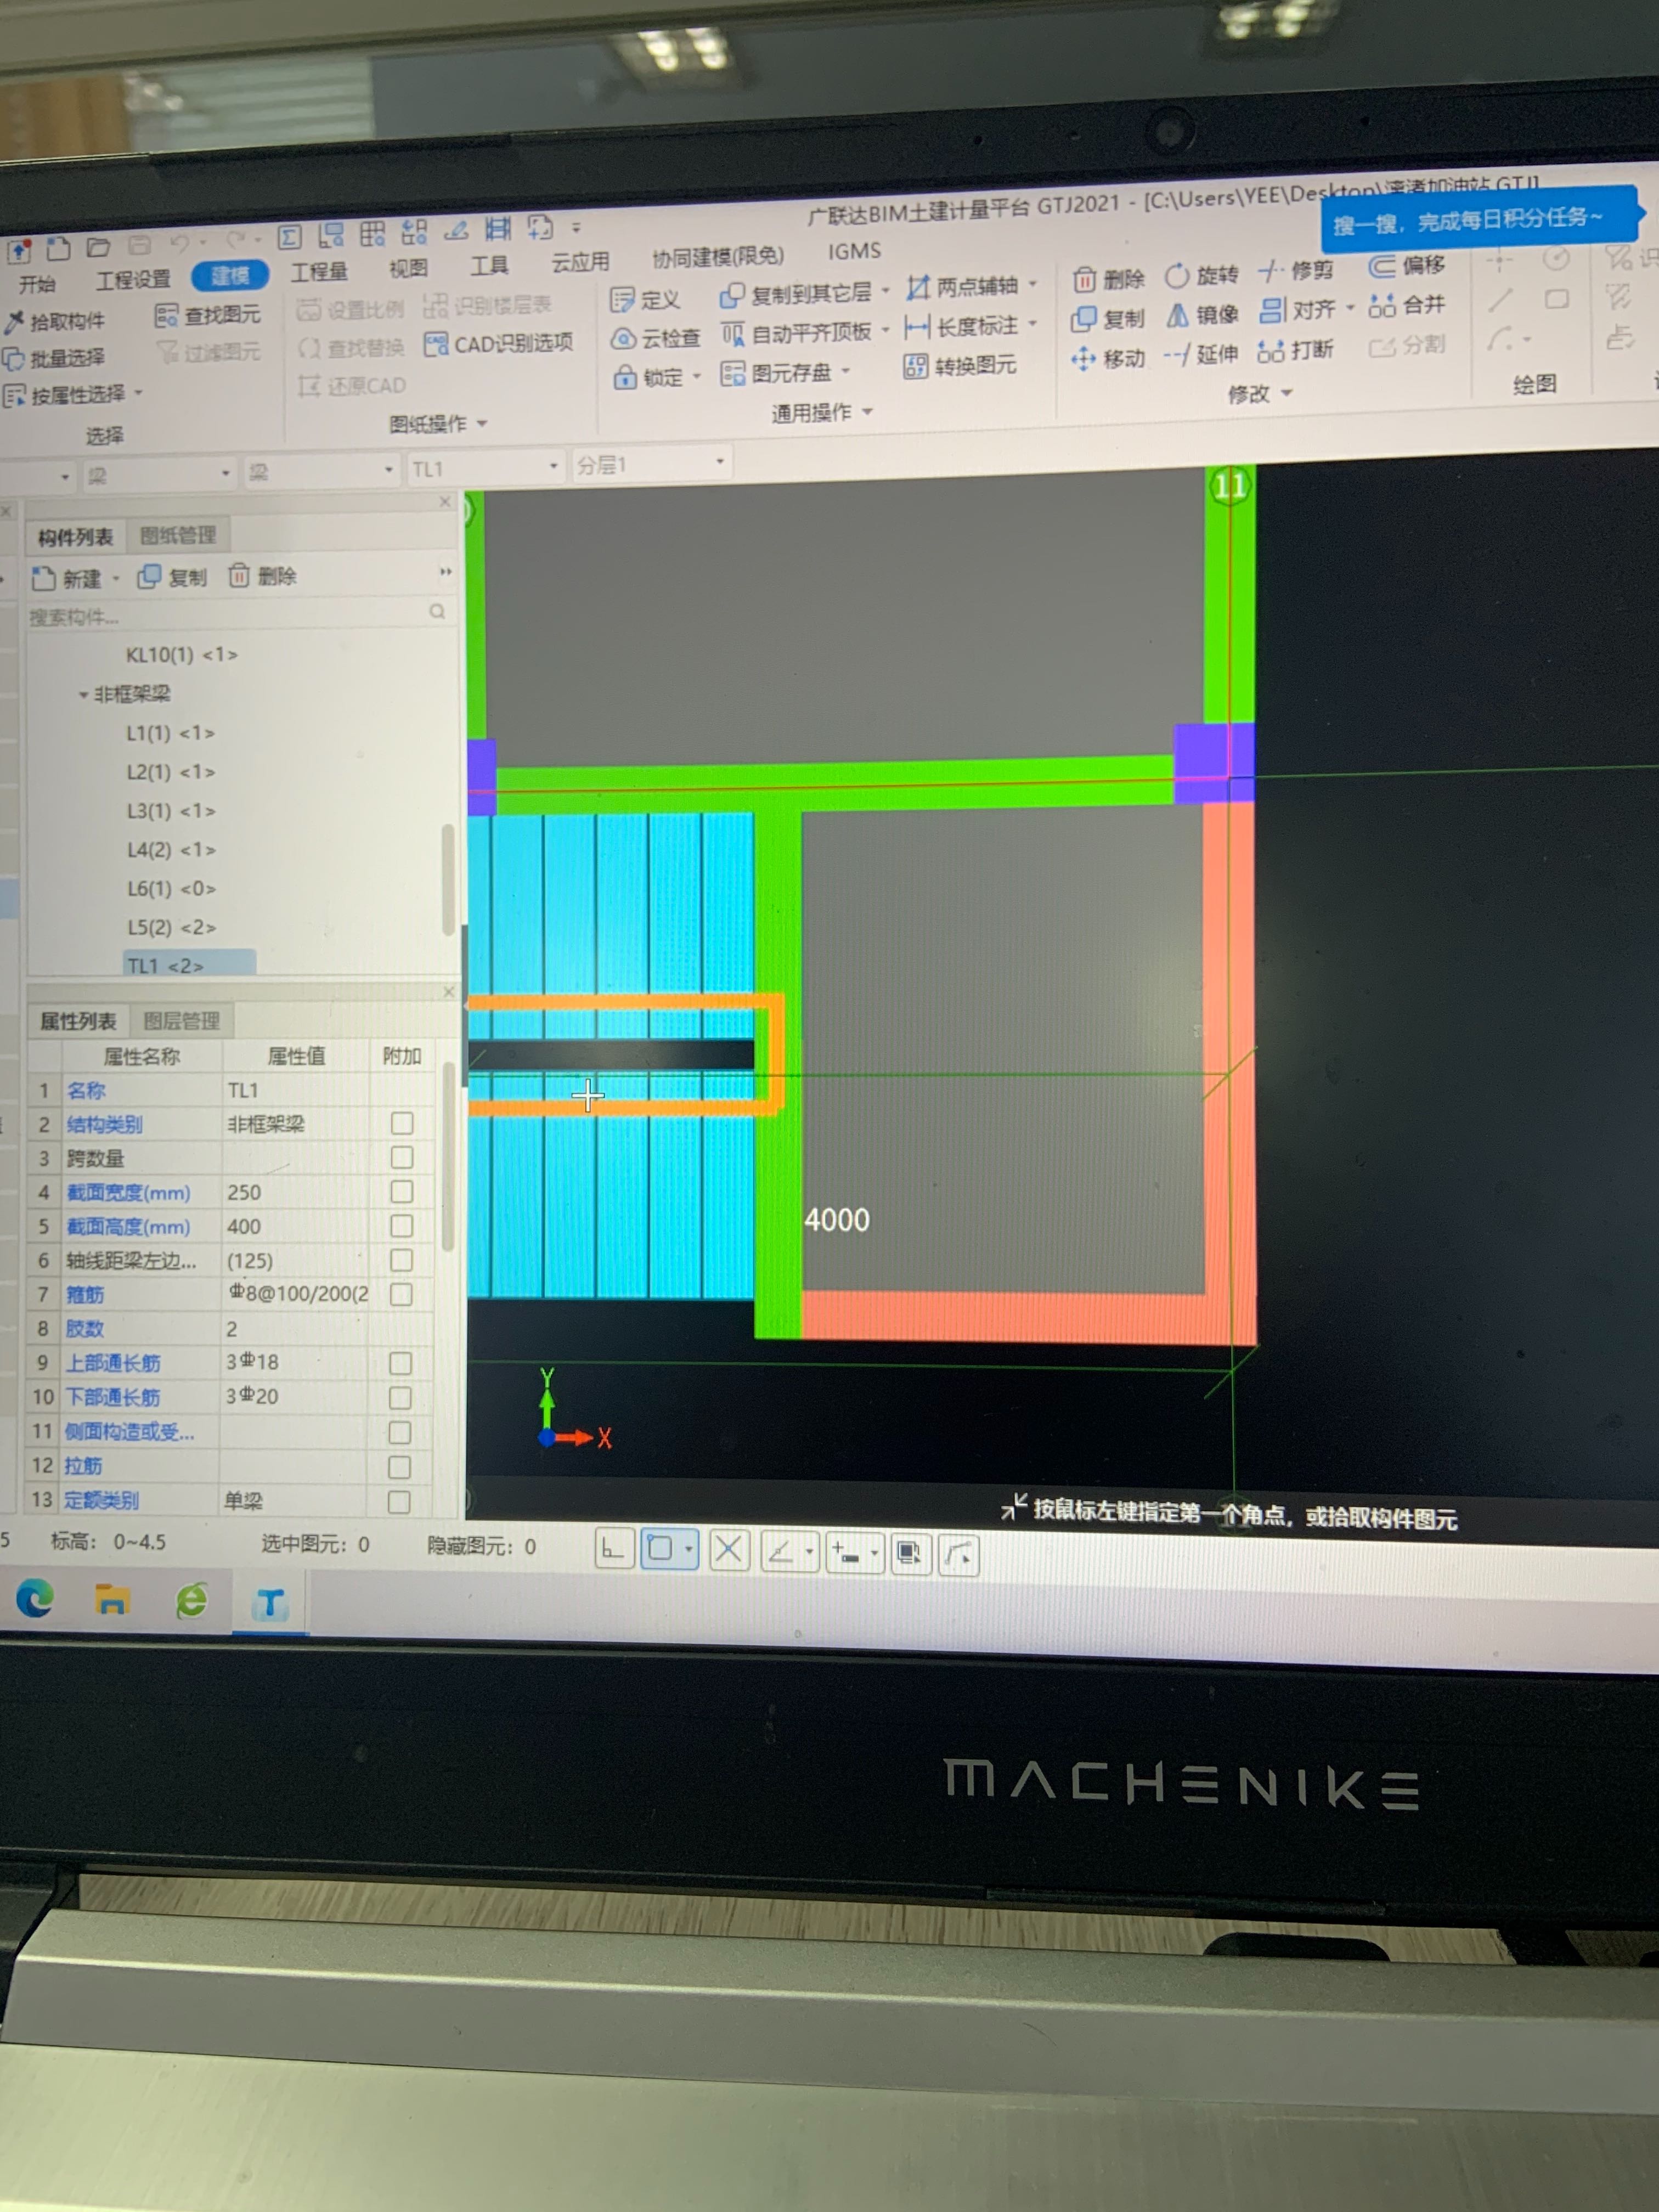
Task: Click the 删除 delete tool in ribbon
Action: click(x=1108, y=279)
